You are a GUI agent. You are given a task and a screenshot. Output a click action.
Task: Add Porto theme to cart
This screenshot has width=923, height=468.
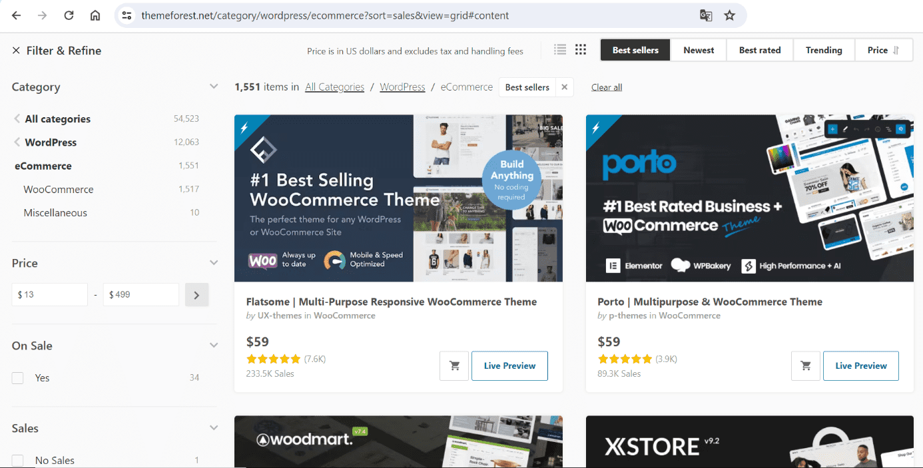tap(806, 366)
